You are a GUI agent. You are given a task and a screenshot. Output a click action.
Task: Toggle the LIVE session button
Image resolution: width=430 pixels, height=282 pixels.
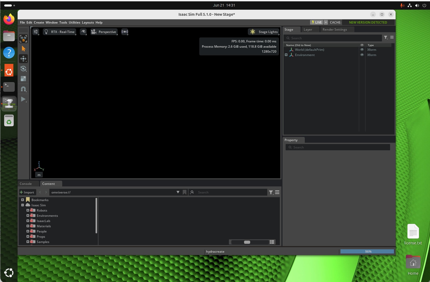coord(317,22)
